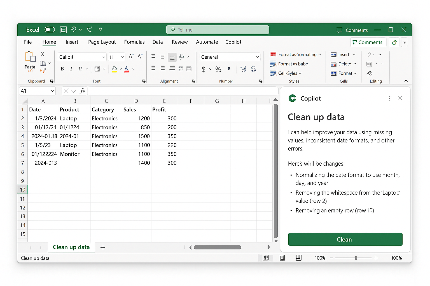Switch to Normal view in status bar

point(266,258)
